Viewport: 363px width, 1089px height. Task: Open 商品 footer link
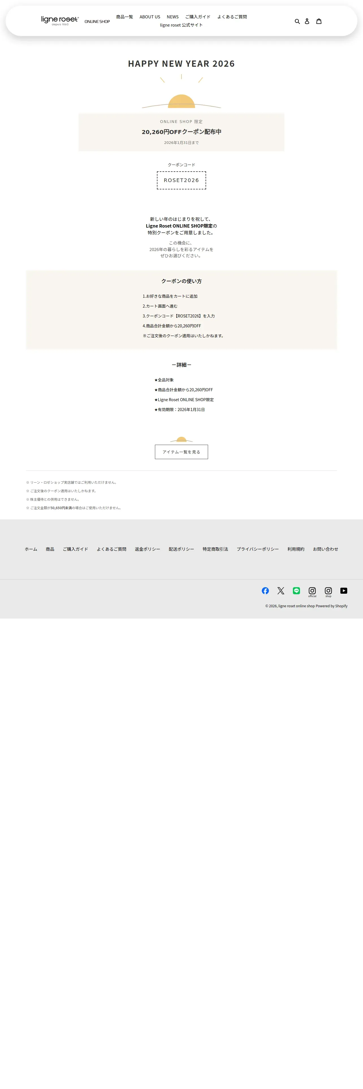[50, 549]
